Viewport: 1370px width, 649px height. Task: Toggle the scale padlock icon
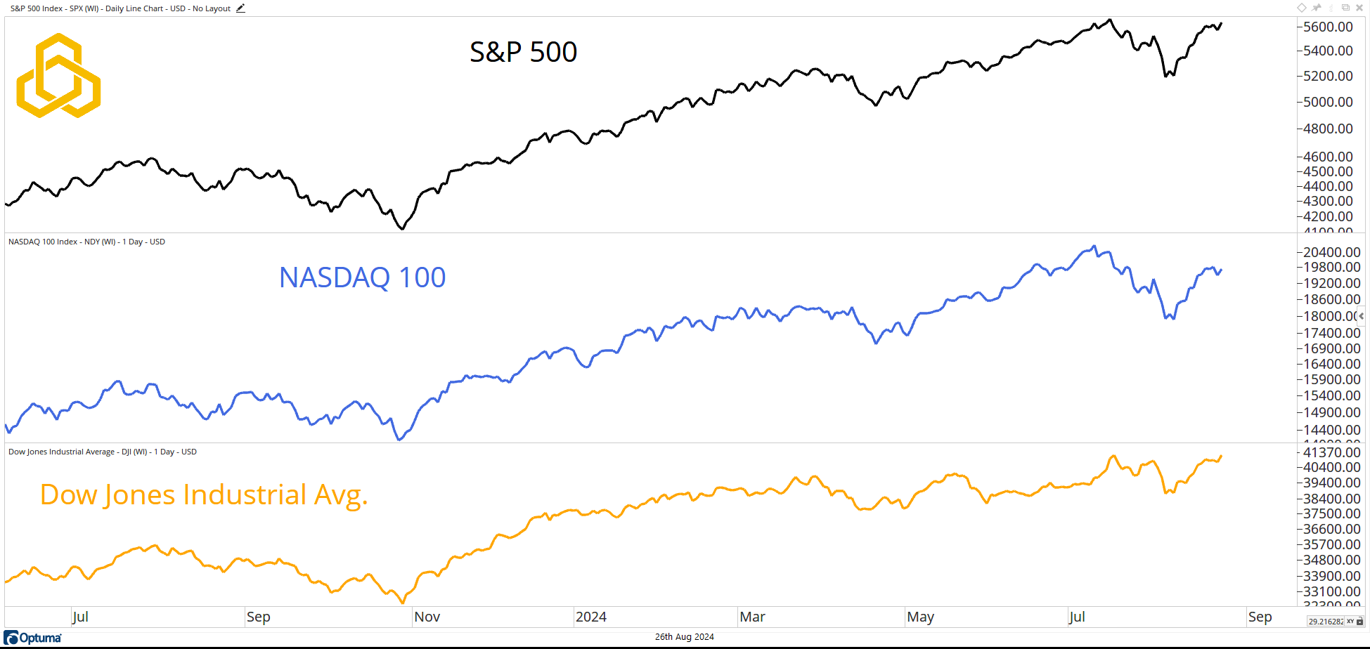click(x=1359, y=622)
